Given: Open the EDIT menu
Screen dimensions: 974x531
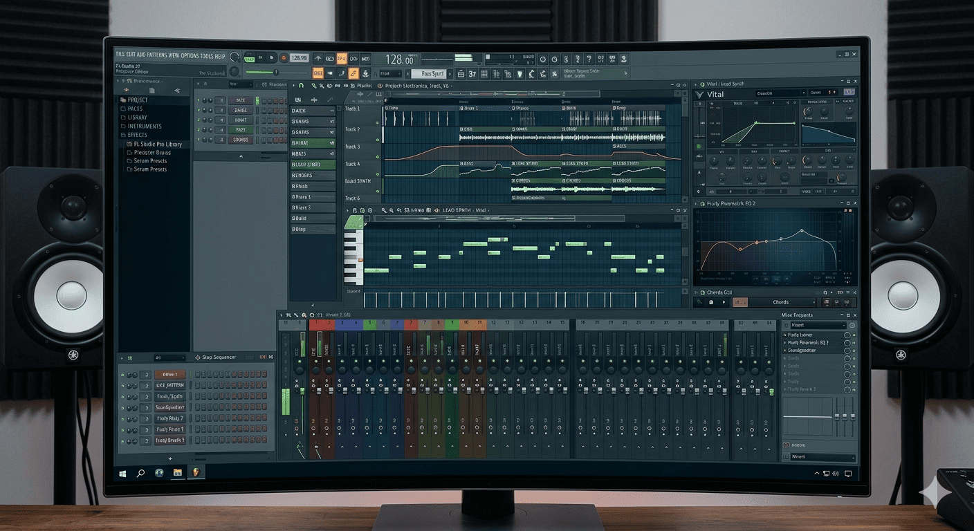Looking at the screenshot, I should pos(131,55).
